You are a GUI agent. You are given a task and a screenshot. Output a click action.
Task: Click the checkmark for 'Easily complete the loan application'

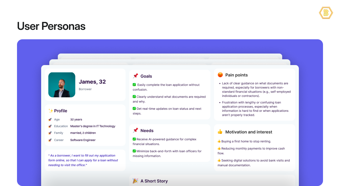134,85
